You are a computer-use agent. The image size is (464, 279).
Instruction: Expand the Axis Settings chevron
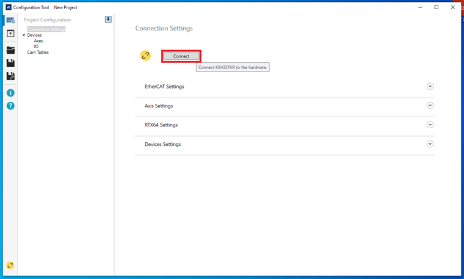click(430, 106)
